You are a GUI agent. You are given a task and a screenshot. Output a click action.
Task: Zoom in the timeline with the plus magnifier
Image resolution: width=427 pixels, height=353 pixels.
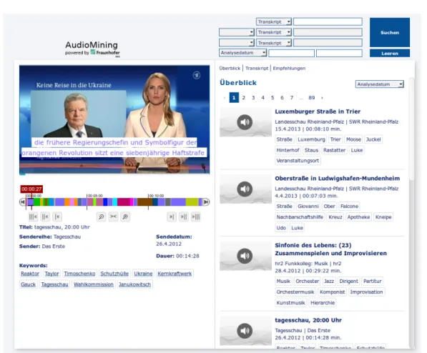point(125,217)
